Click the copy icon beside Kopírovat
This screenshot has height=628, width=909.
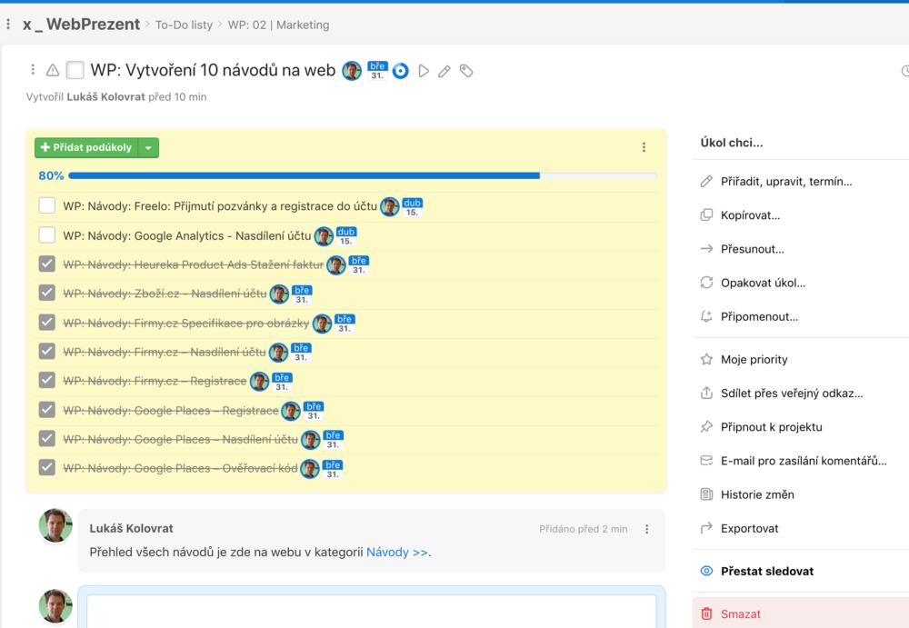coord(706,215)
